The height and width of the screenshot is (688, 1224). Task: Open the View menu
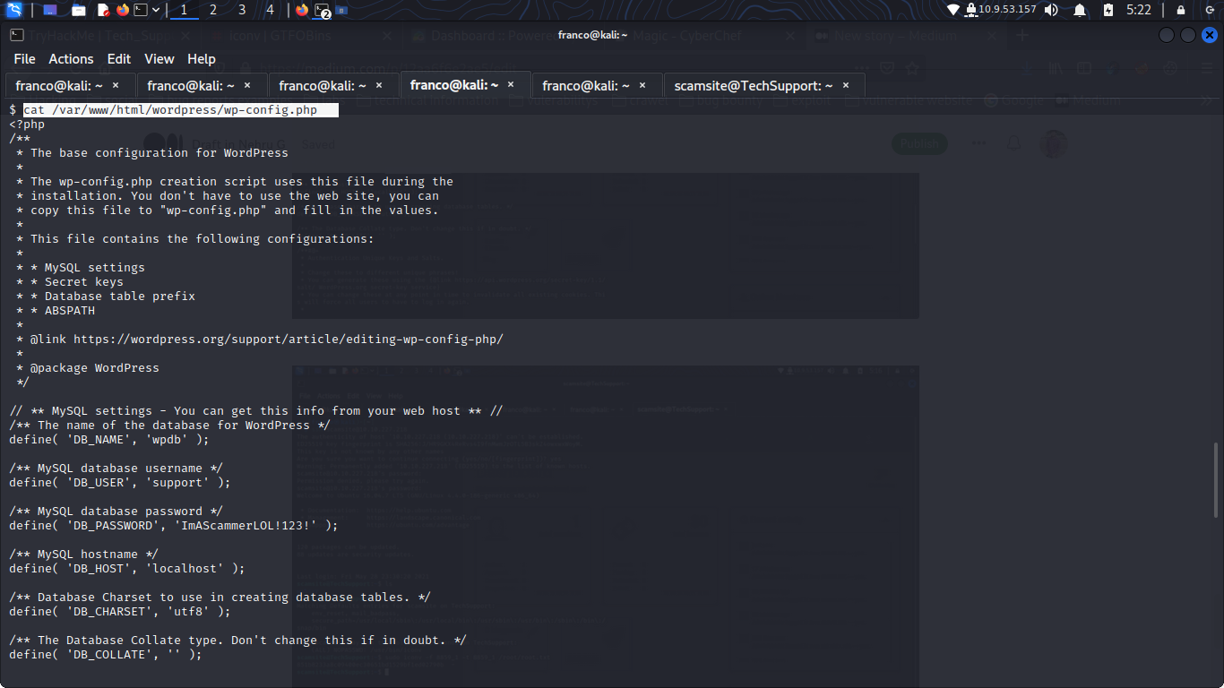coord(159,58)
